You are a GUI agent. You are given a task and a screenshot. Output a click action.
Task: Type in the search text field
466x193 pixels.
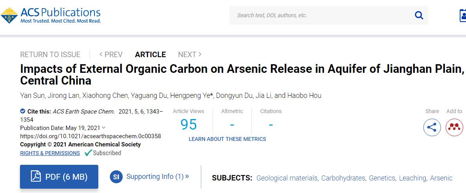(321, 15)
